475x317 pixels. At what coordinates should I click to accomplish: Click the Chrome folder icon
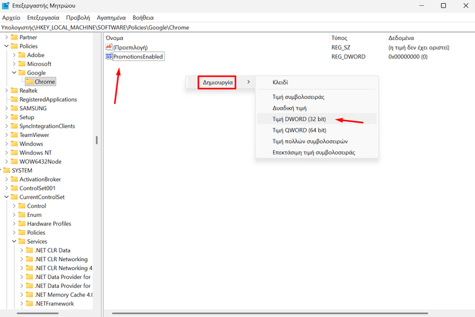(29, 82)
